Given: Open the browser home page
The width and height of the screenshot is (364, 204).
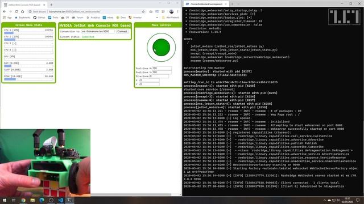Looking at the screenshot, I should (23, 11).
